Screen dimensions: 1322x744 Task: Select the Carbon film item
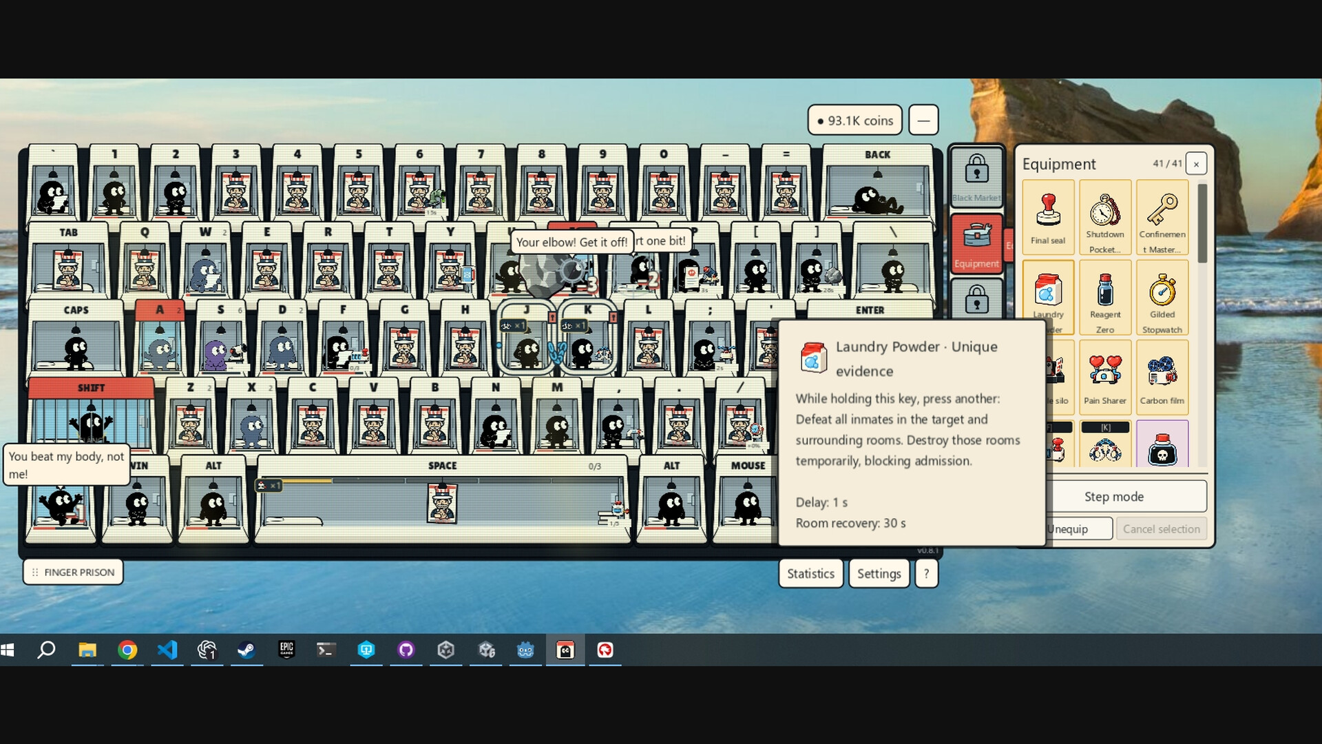click(x=1162, y=378)
